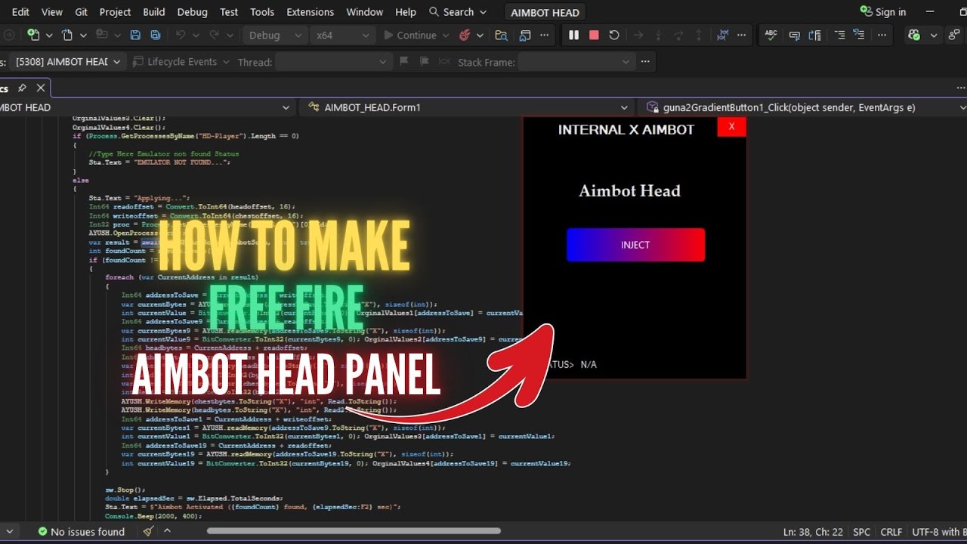Open the Stack Frame dropdown
This screenshot has width=967, height=544.
576,62
